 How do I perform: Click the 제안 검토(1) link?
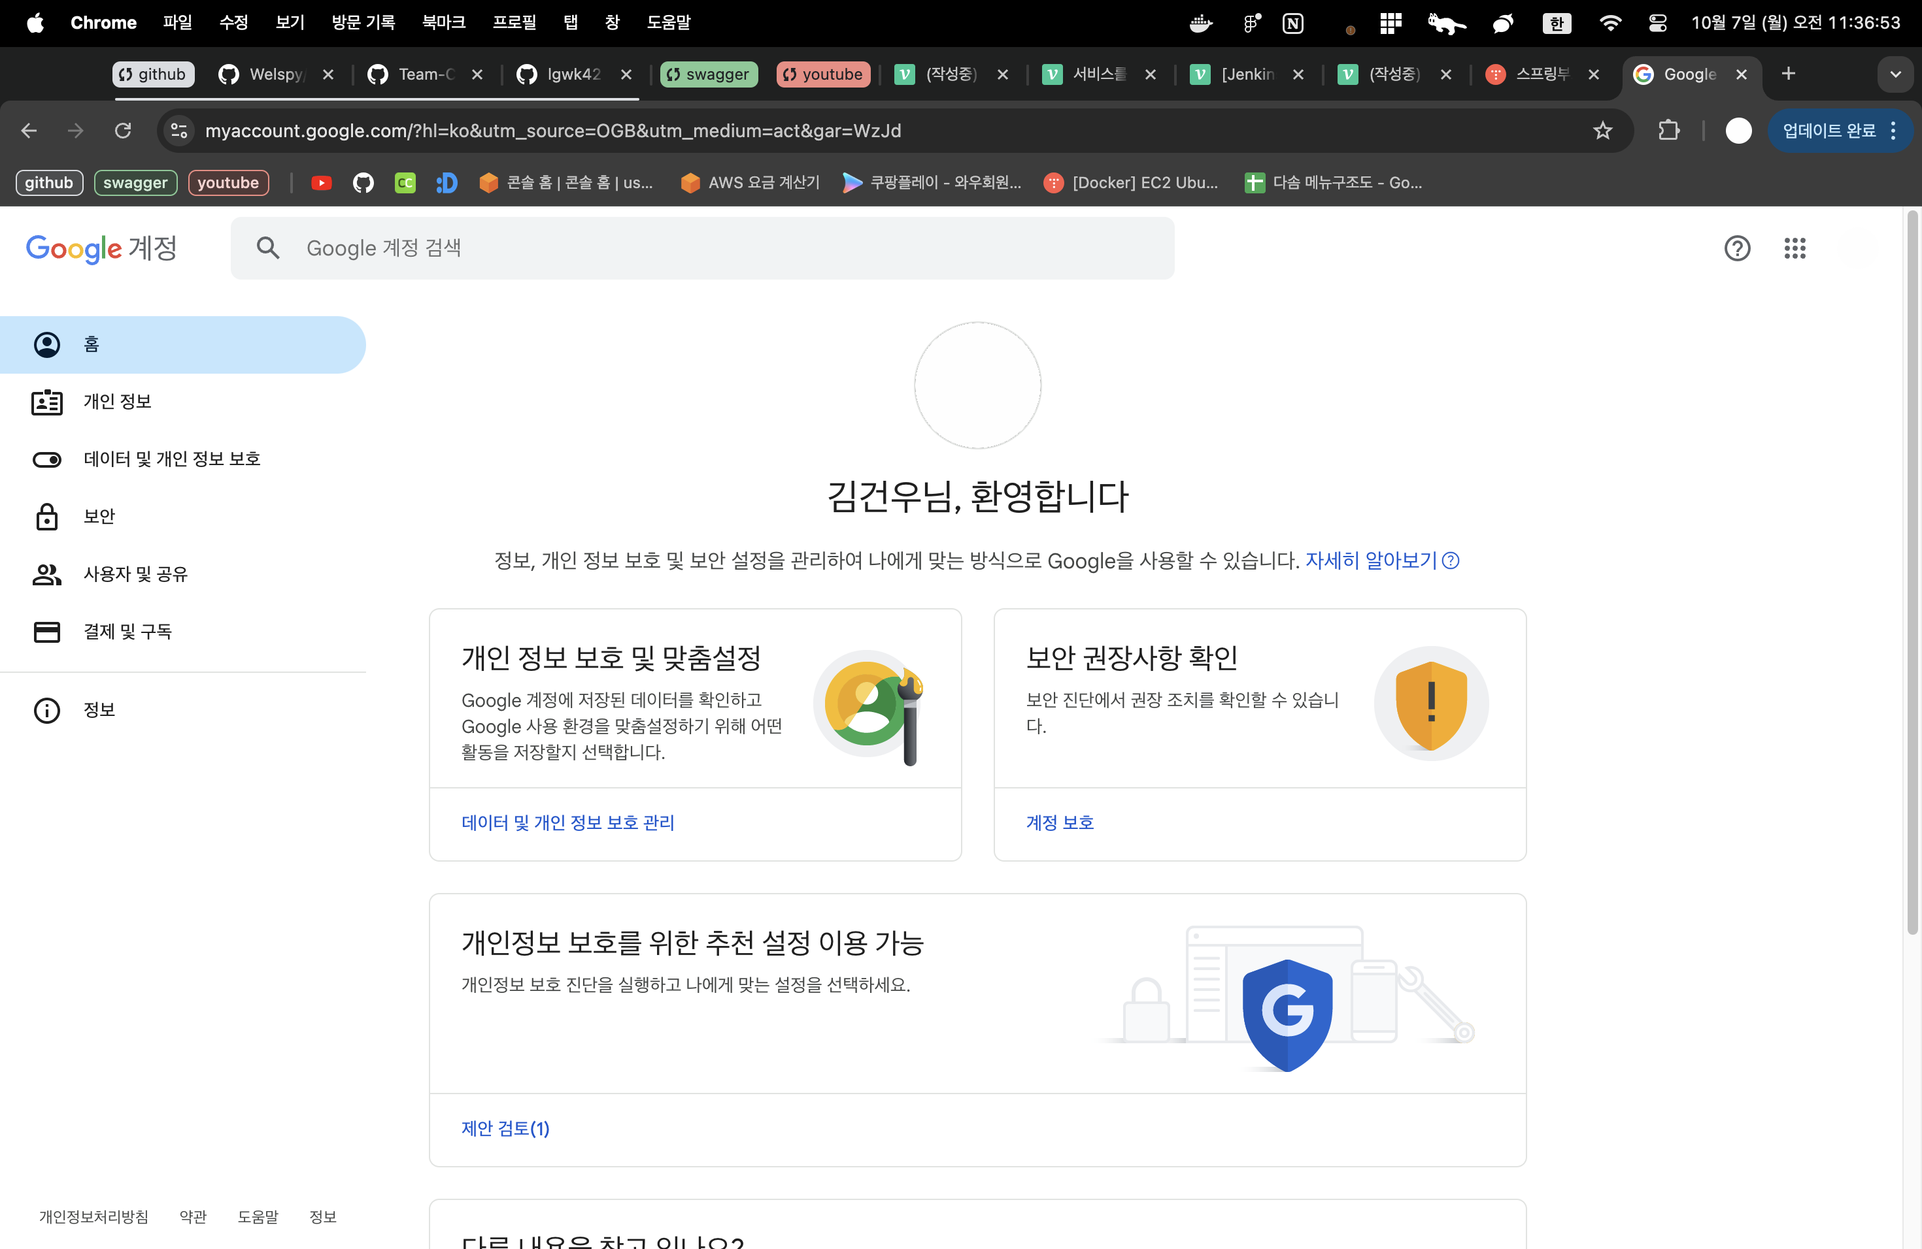[x=505, y=1128]
